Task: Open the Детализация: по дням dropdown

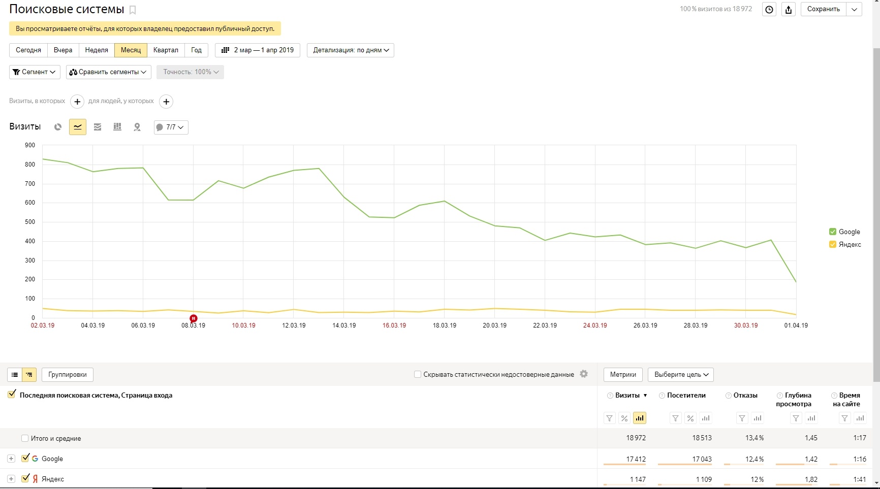Action: coord(351,50)
